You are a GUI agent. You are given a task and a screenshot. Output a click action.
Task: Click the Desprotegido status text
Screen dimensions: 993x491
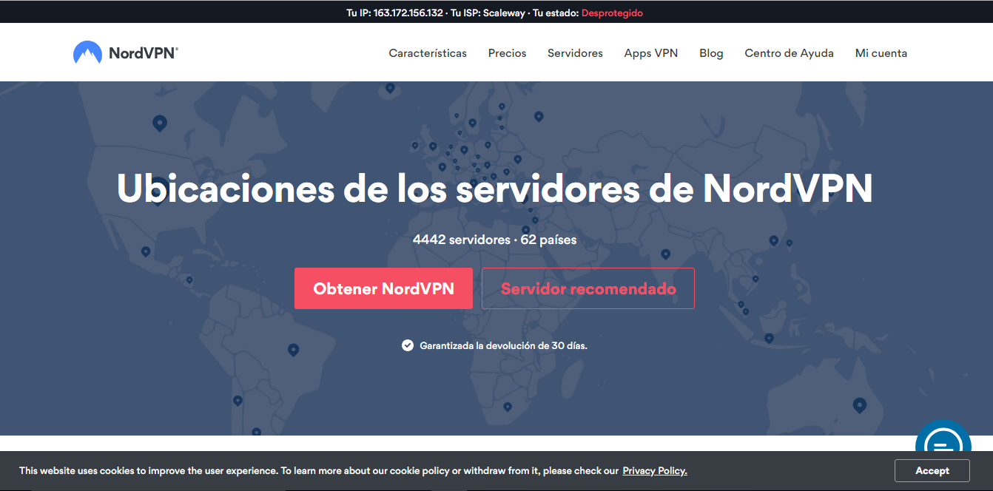[x=612, y=13]
